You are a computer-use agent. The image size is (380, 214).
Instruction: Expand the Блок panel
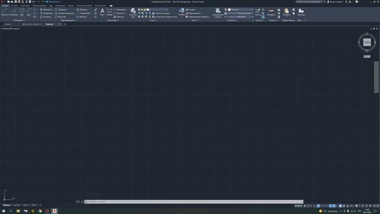(195, 20)
